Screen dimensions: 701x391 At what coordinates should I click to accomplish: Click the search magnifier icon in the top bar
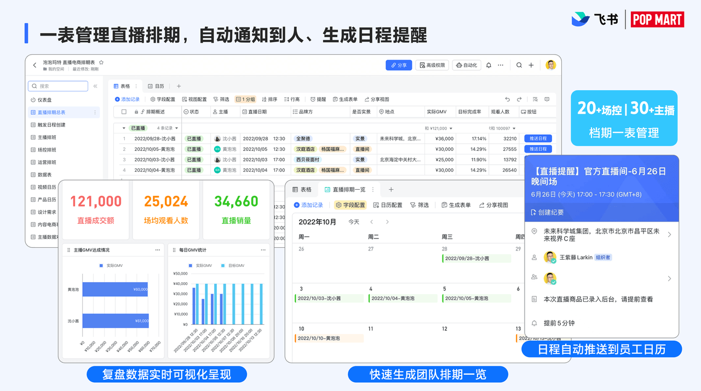(519, 65)
